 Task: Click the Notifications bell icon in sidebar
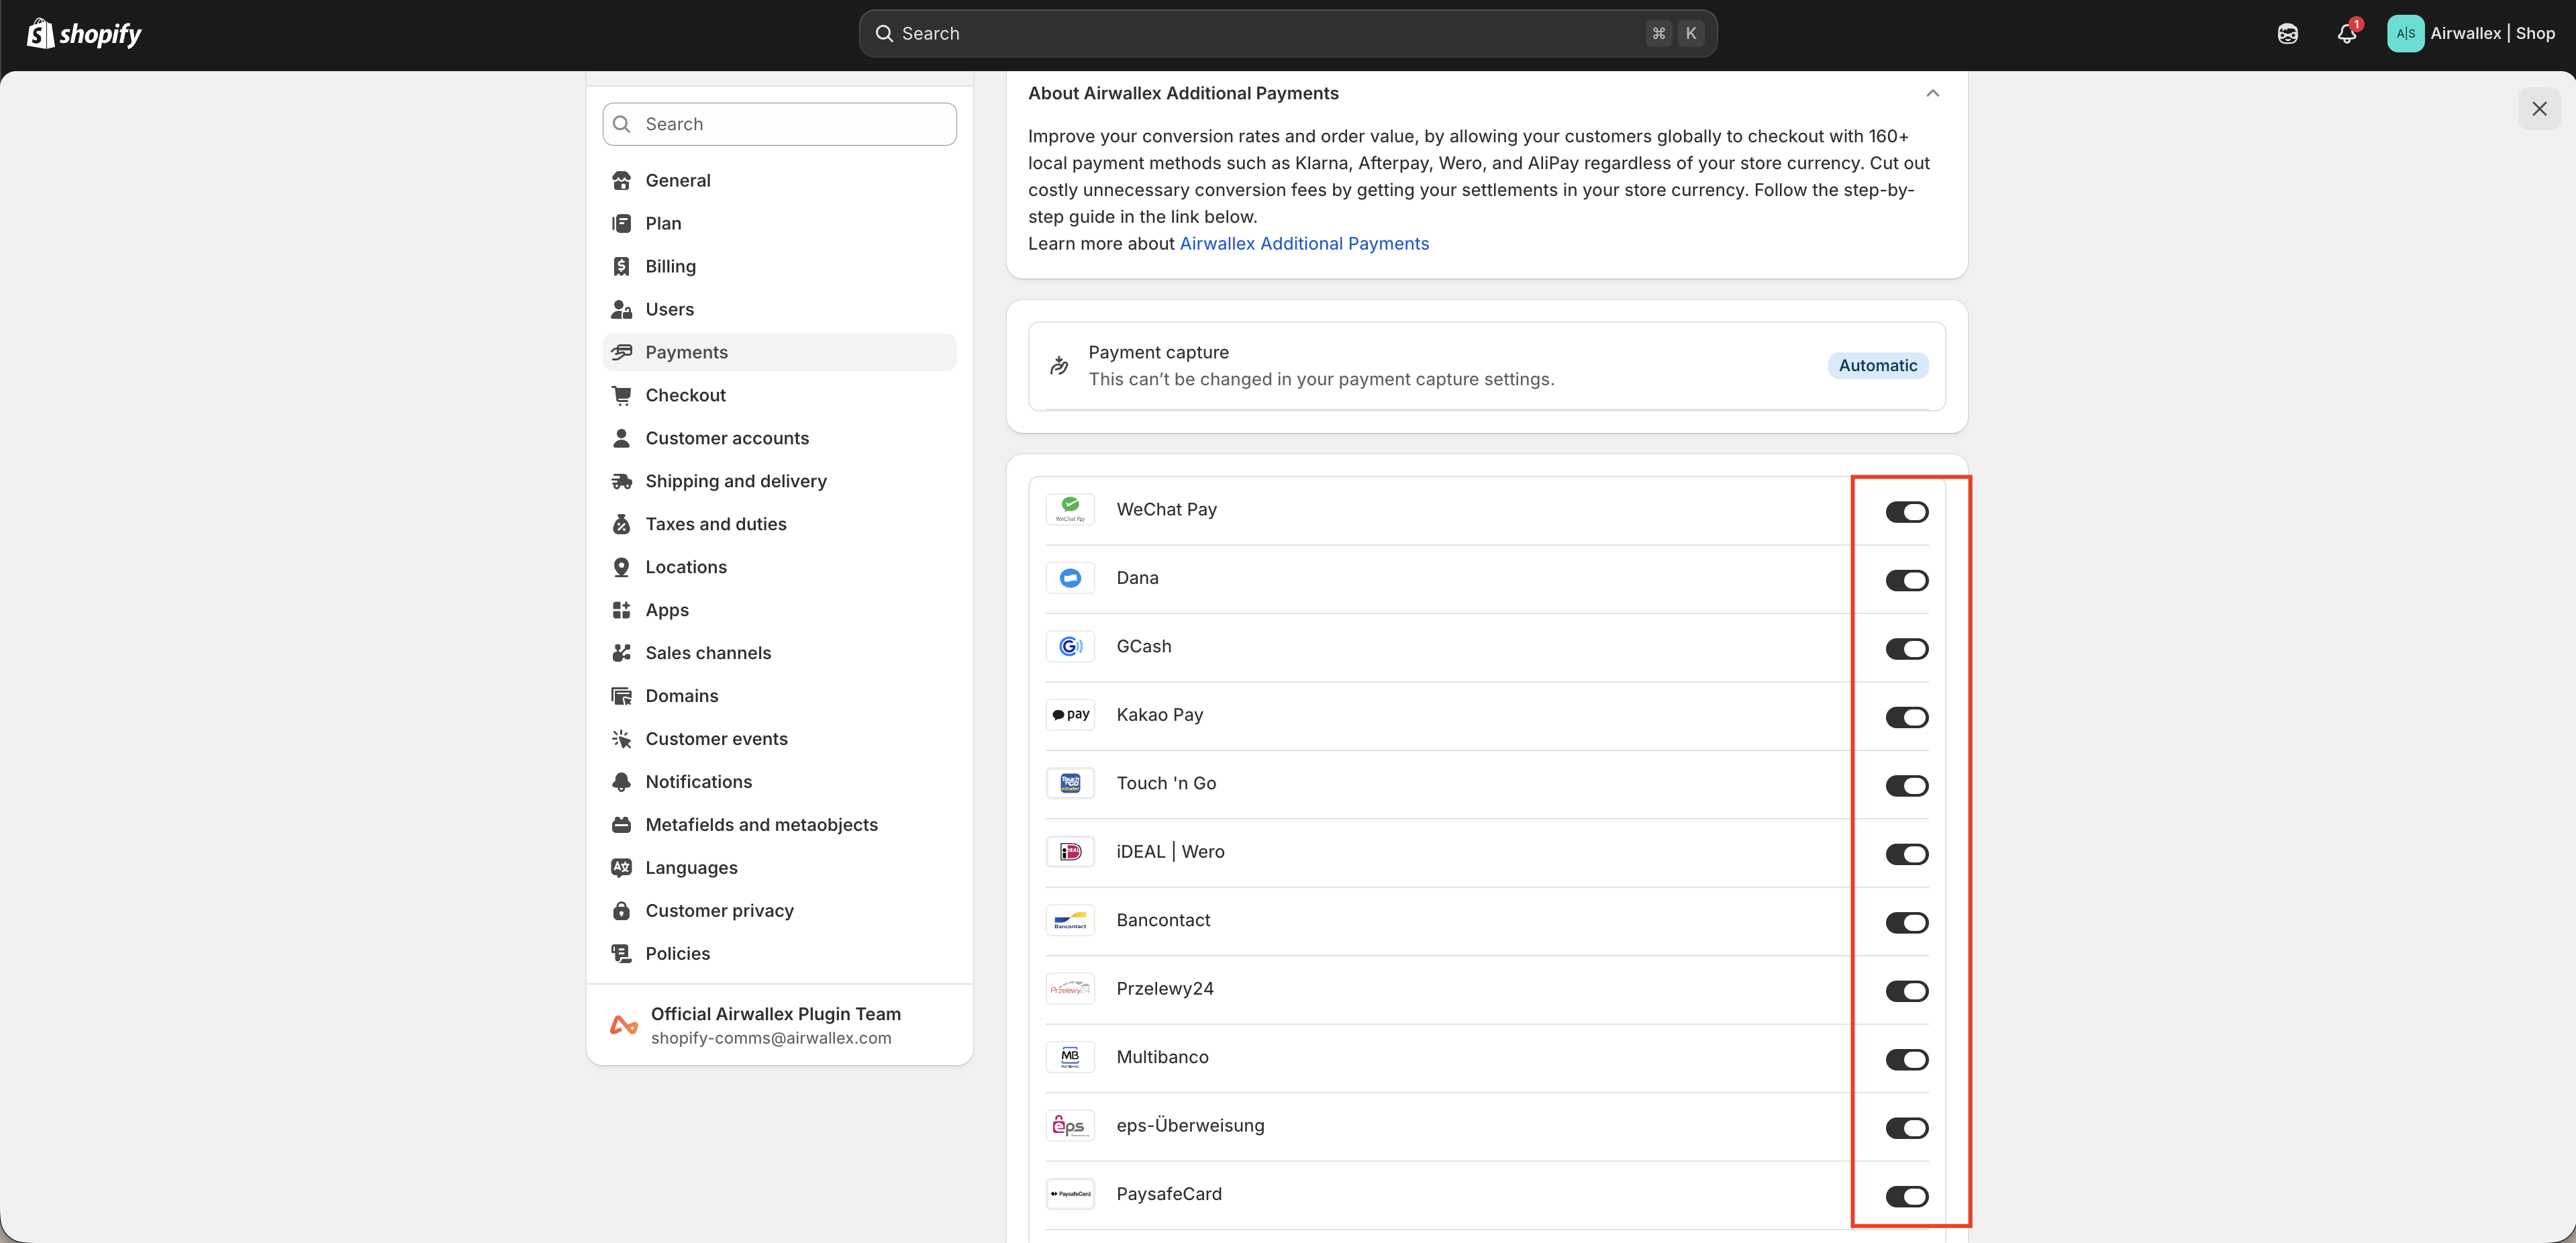621,783
